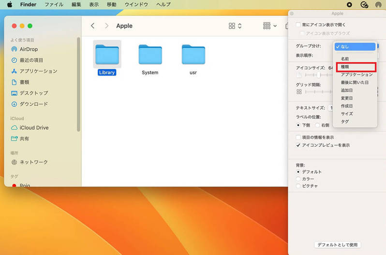Click the cloud icon beside iCloud Drive

pyautogui.click(x=15, y=127)
